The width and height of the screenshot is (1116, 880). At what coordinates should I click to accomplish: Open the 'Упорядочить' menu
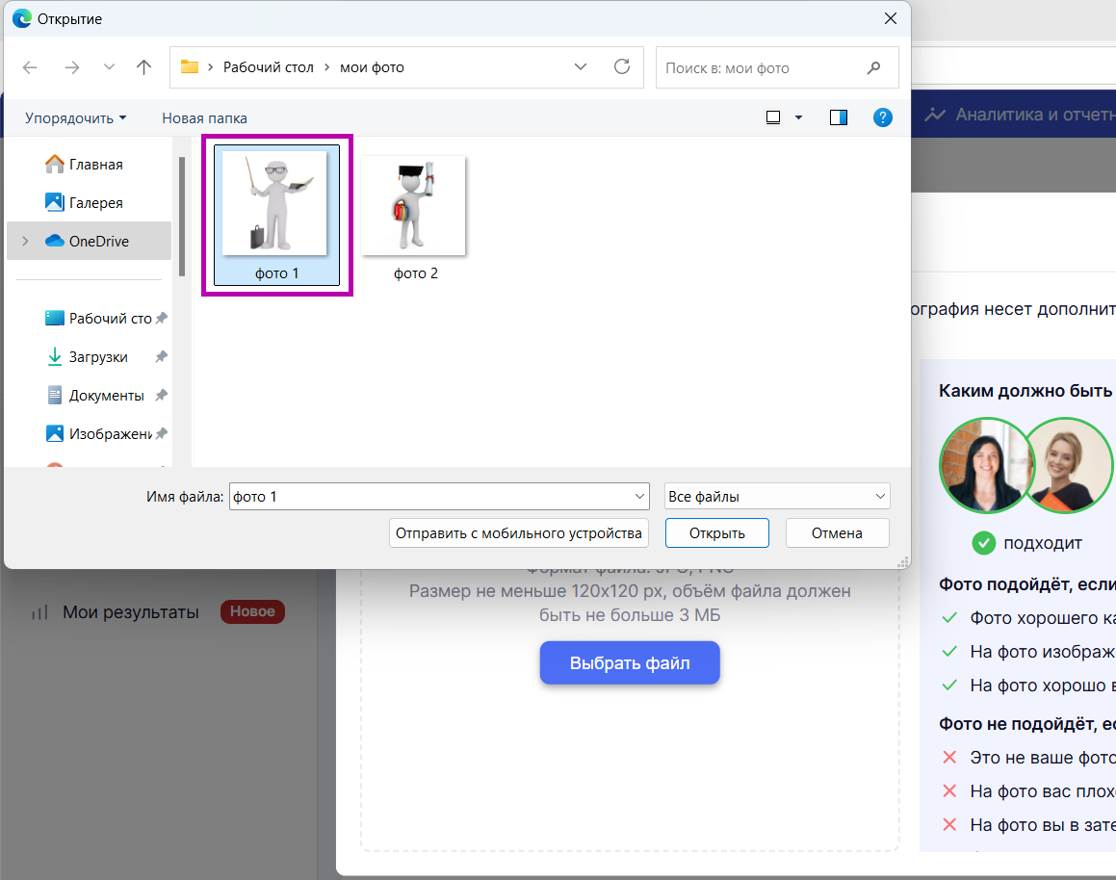75,118
